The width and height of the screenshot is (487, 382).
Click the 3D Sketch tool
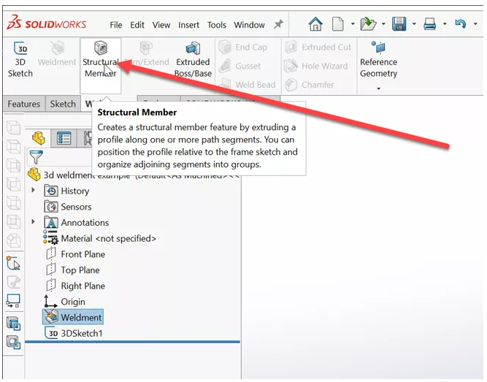[20, 60]
